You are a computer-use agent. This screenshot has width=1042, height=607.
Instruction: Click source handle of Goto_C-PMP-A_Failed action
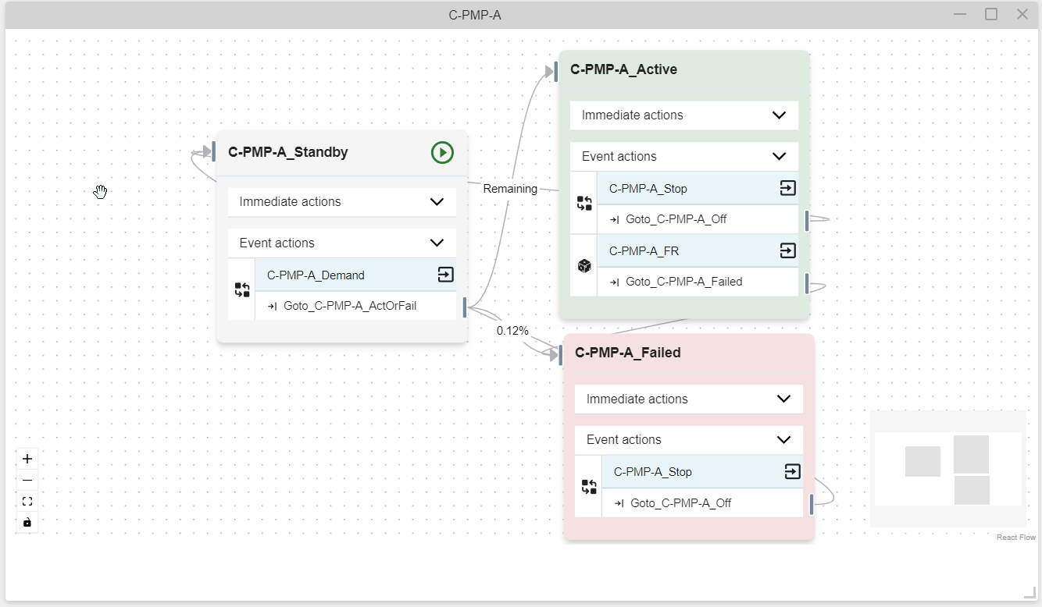coord(807,283)
